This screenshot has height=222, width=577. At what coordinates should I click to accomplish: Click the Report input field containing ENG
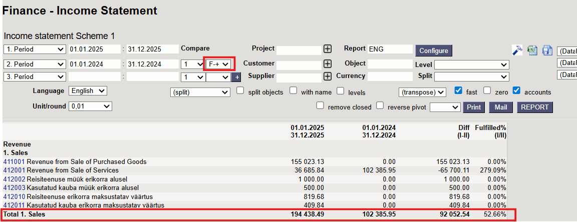390,49
